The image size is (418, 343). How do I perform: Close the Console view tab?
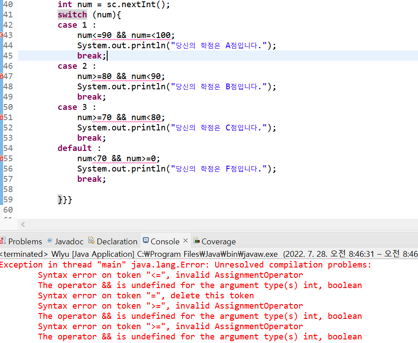[x=185, y=241]
